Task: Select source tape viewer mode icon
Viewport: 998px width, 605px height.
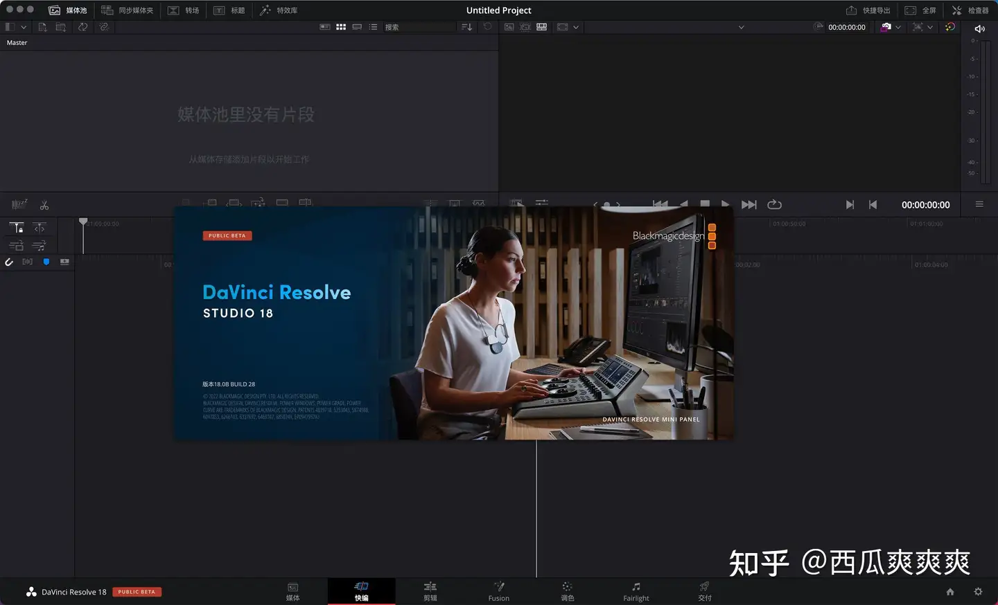Action: [525, 27]
